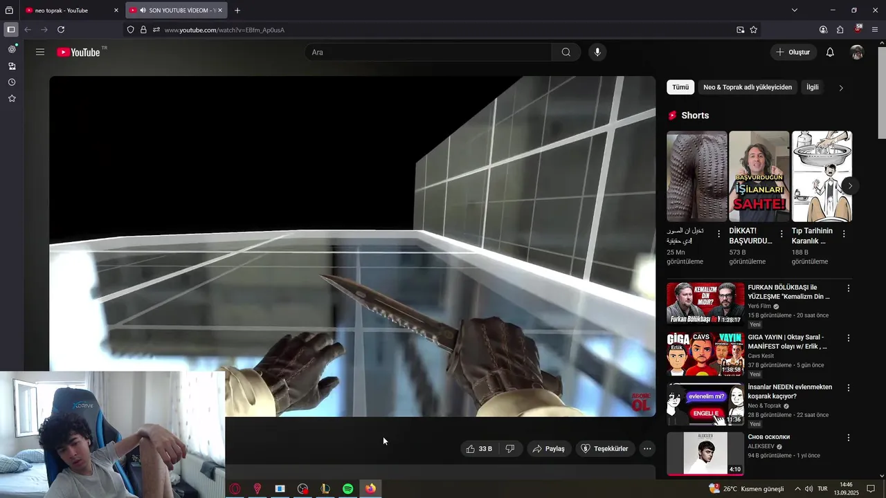Select SON YOUTUBE VİDEOM browser tab

pos(177,10)
